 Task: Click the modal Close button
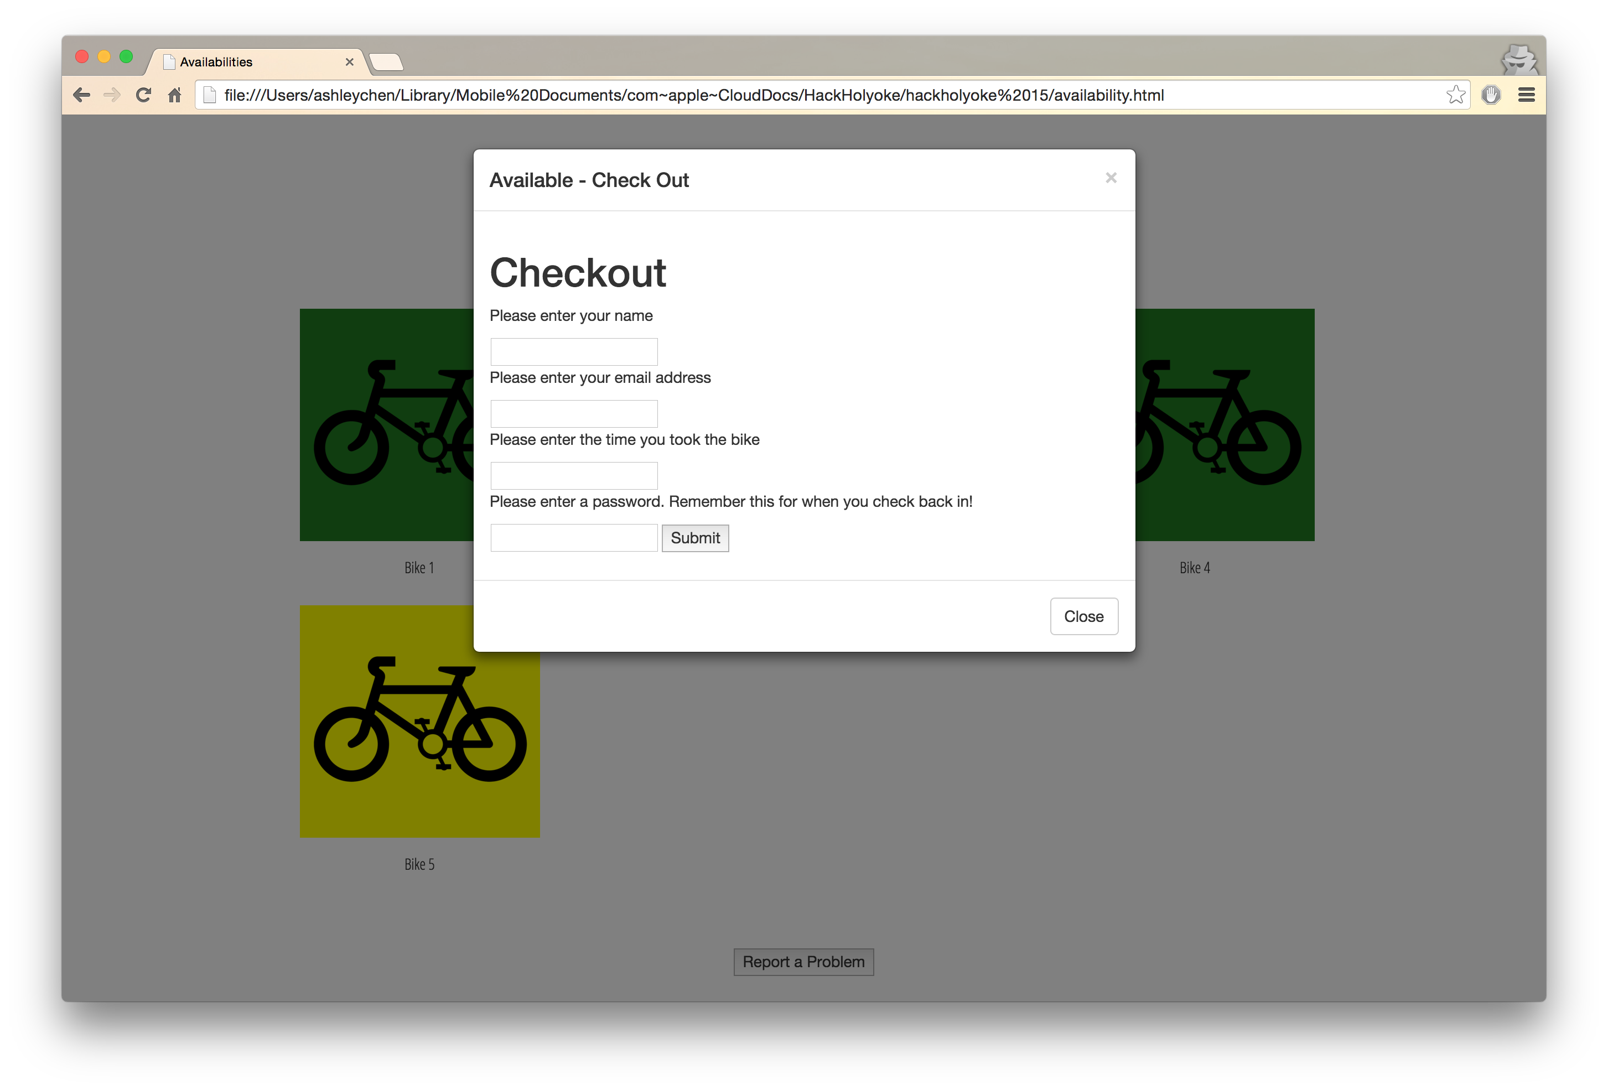click(x=1083, y=616)
